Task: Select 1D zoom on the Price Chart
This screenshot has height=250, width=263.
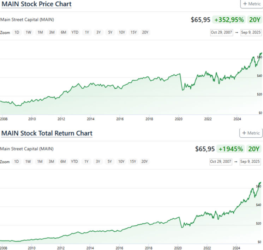Action: 17,32
